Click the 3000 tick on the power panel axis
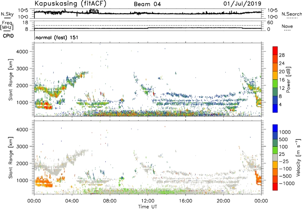302x209 pixels. (22, 69)
